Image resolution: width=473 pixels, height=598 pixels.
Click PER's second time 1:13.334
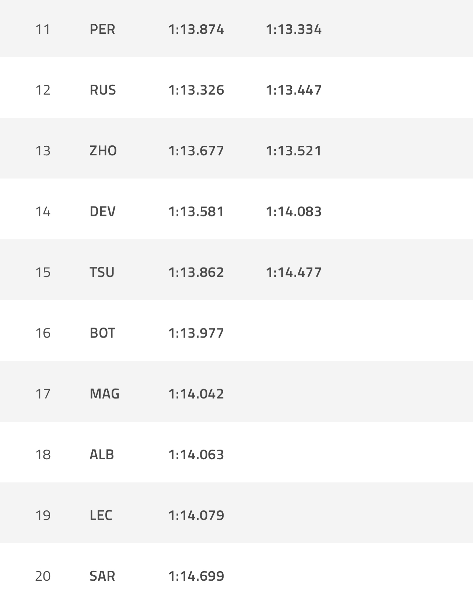coord(294,29)
